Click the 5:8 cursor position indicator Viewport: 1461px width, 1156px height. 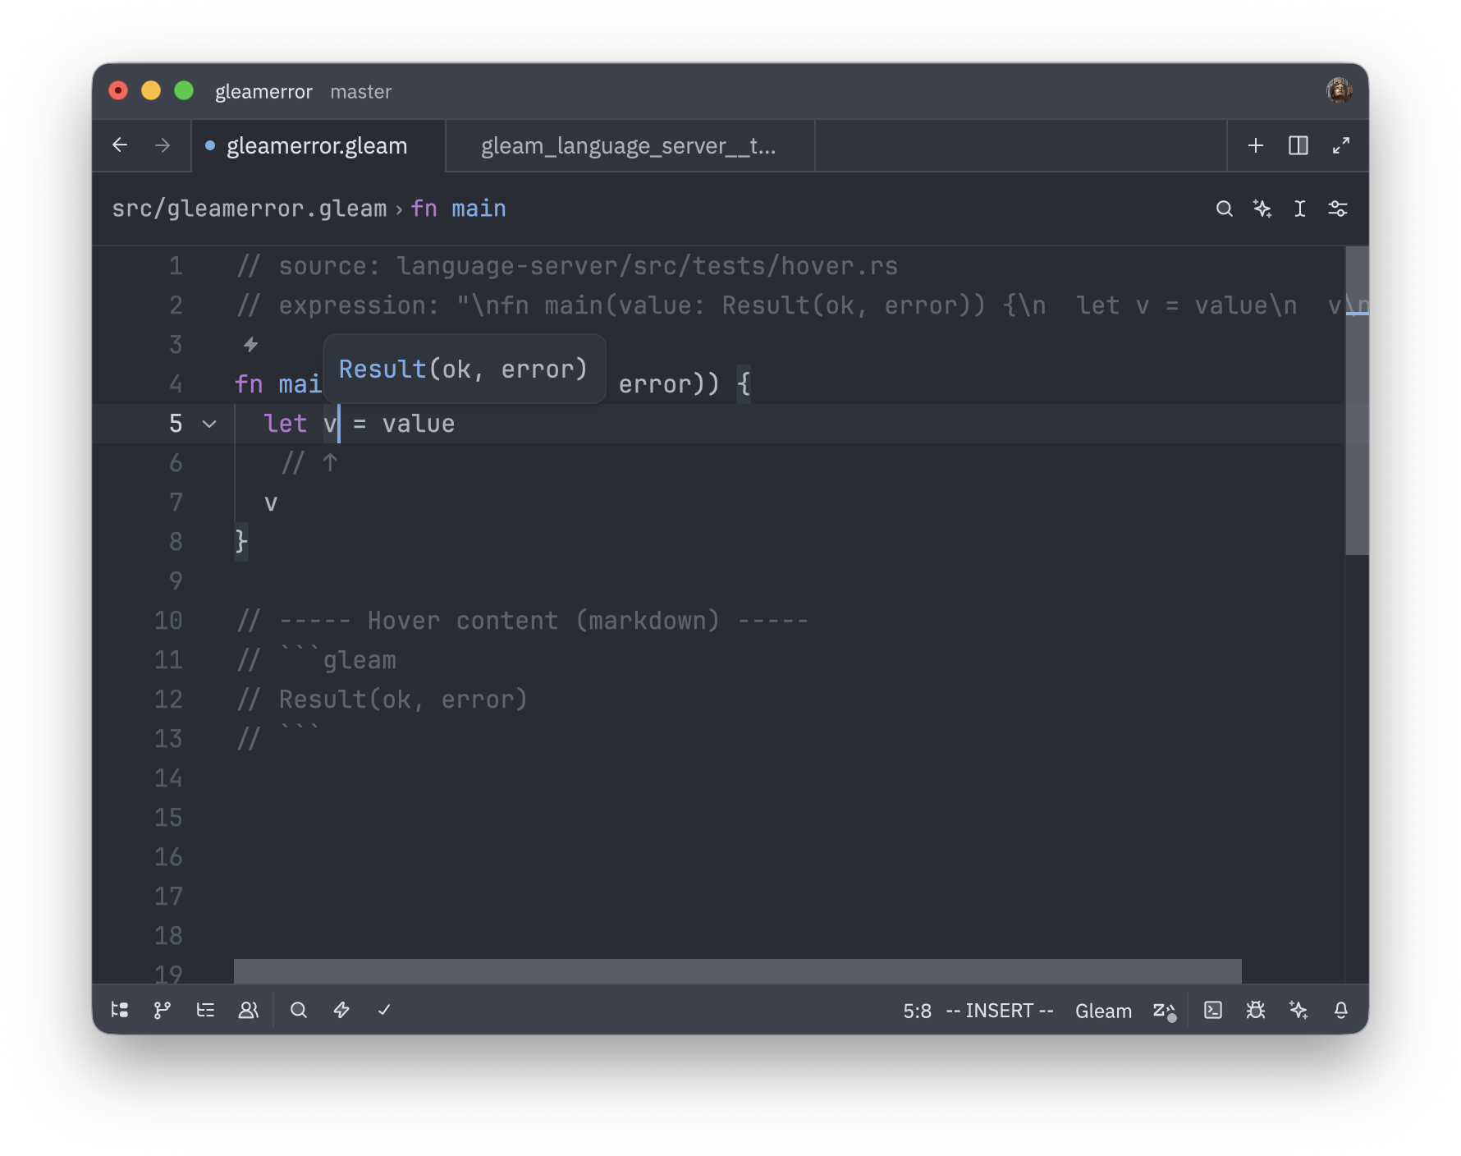tap(916, 1010)
